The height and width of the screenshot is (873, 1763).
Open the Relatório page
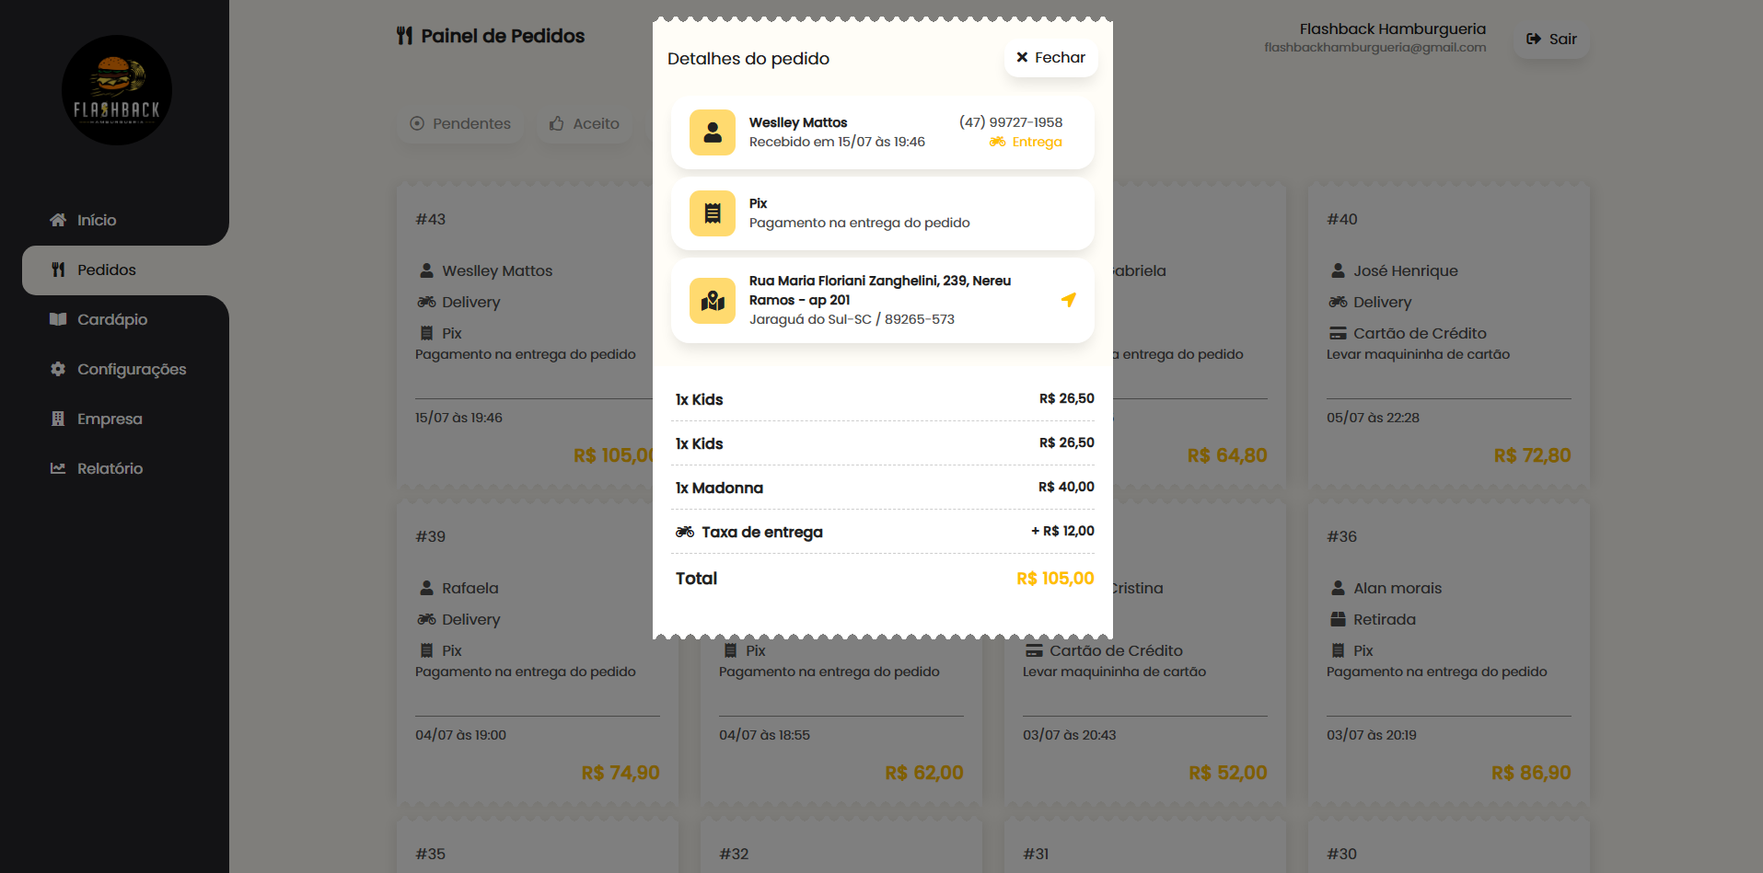click(110, 468)
